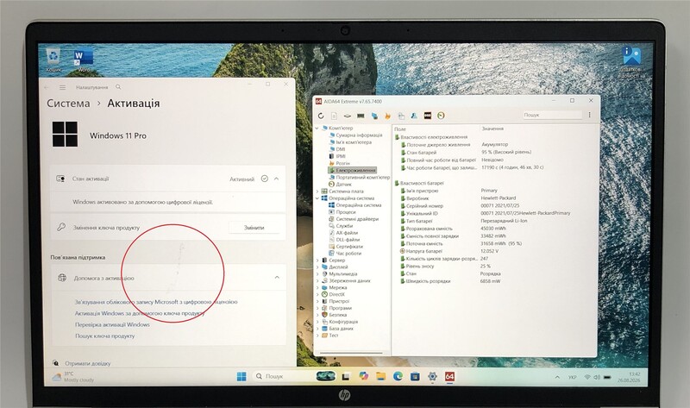Select Конфігурація in the tree
Screen dimensions: 690x408
coord(343,322)
